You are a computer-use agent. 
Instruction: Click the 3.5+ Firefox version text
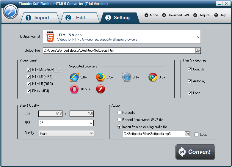[110, 77]
